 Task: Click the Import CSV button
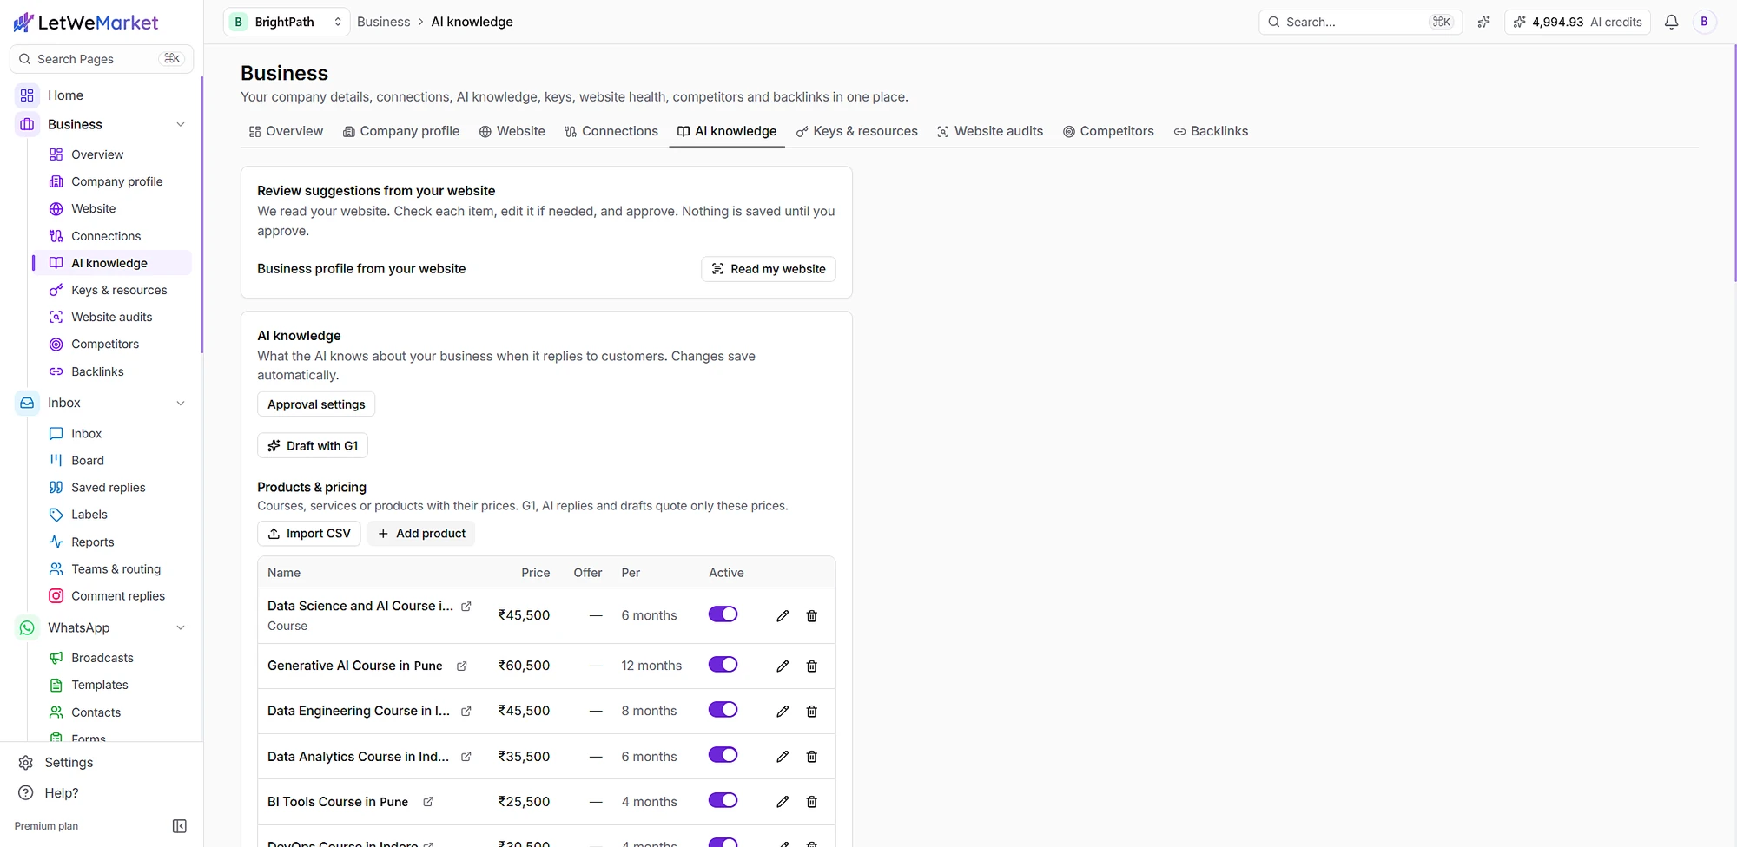(309, 534)
